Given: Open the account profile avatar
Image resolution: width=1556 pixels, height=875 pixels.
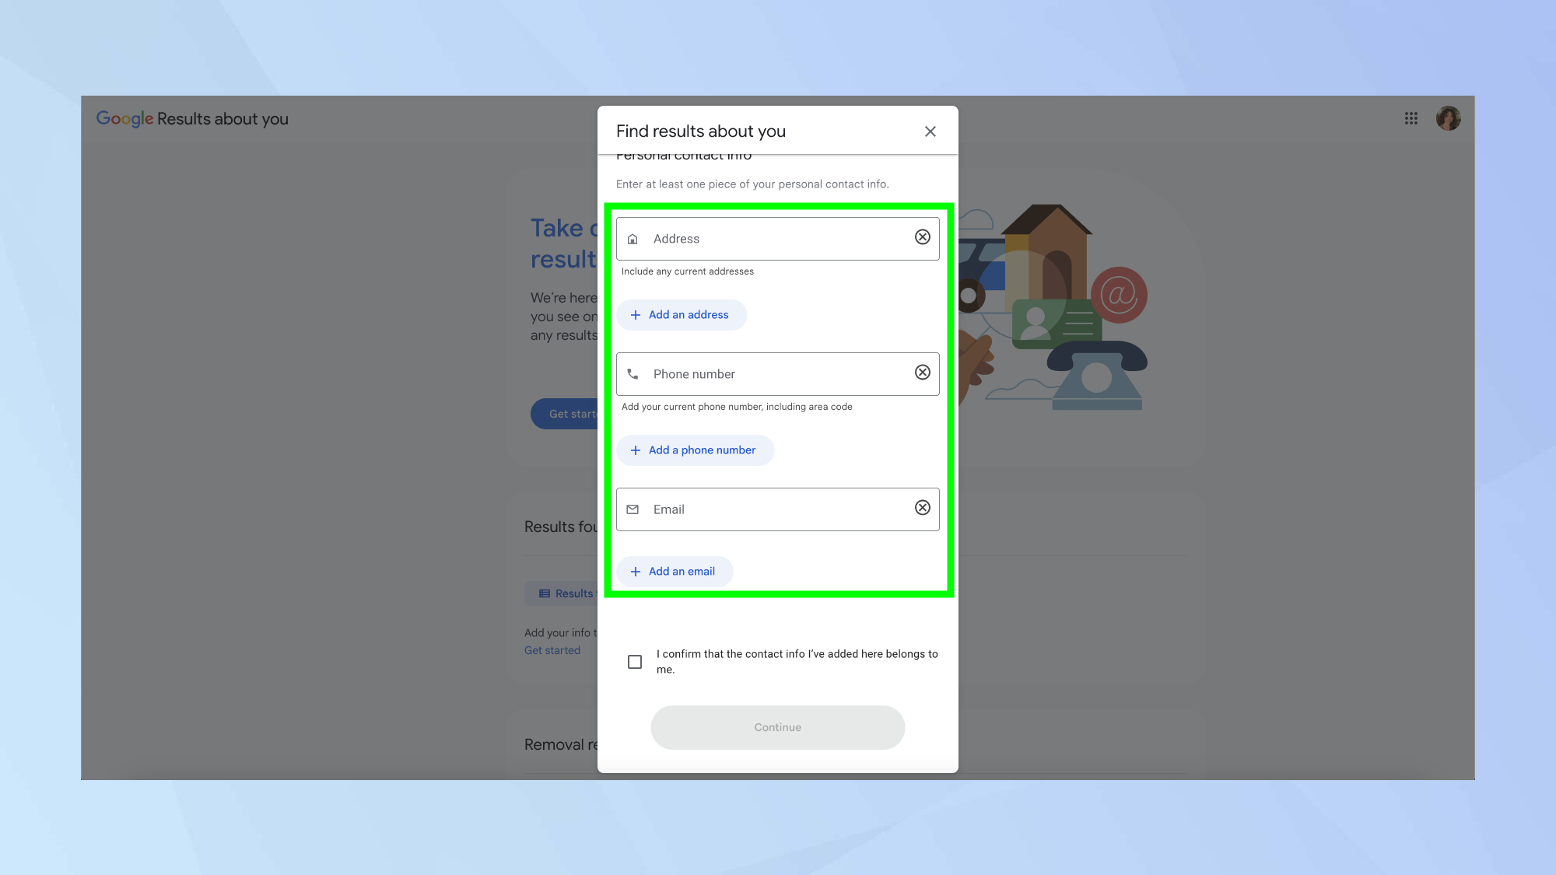Looking at the screenshot, I should pos(1448,118).
